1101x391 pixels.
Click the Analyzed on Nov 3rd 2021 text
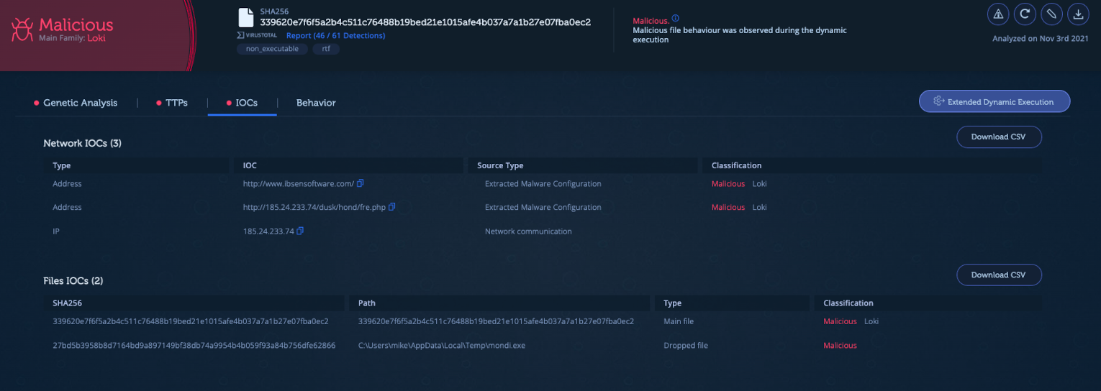1040,39
